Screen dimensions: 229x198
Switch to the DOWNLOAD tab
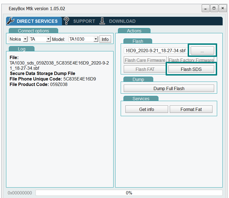click(x=122, y=21)
